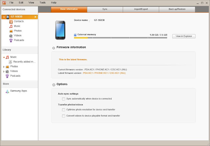Select Podcasts under GT-S5830 device
This screenshot has height=146, width=210.
click(x=19, y=40)
